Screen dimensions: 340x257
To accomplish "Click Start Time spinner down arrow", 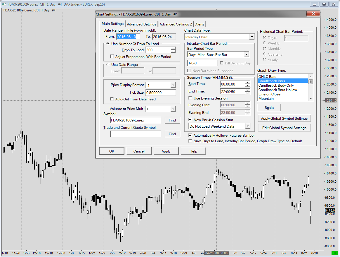I will tap(247, 85).
